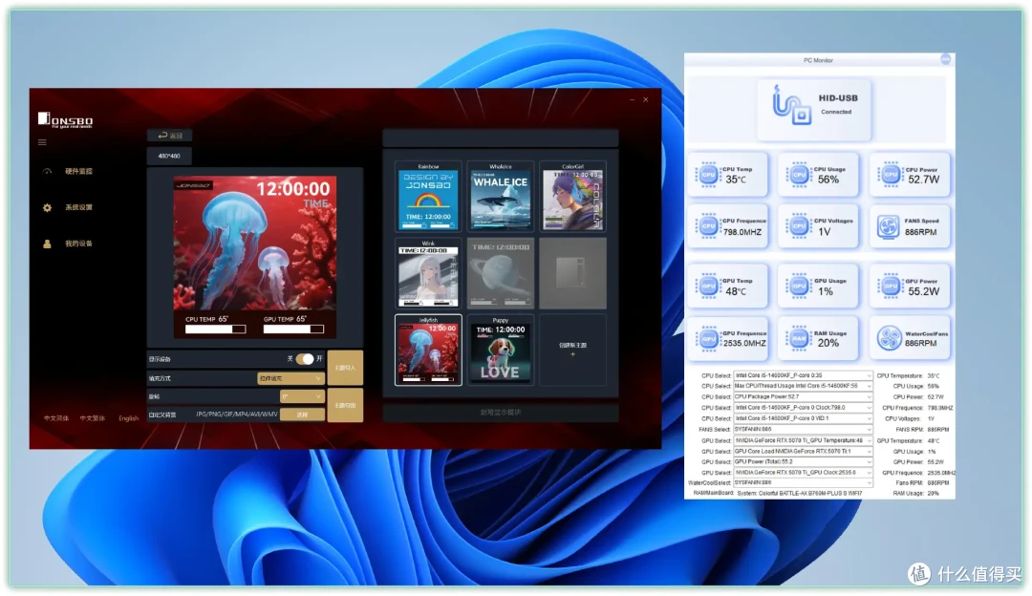Image resolution: width=1032 pixels, height=596 pixels.
Task: Select the ColorGirl theme thumbnail
Action: [572, 197]
